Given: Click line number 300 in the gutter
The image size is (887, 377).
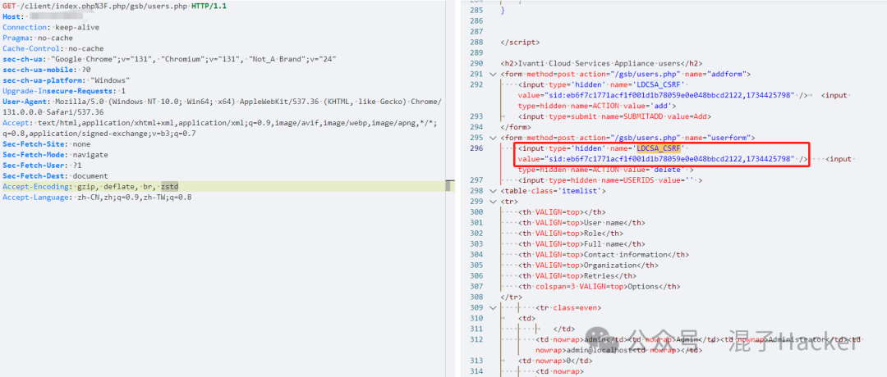Looking at the screenshot, I should pos(476,212).
